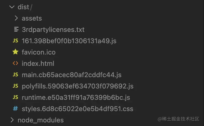This screenshot has width=204, height=126.
Task: Open the index.html file
Action: pyautogui.click(x=38, y=64)
